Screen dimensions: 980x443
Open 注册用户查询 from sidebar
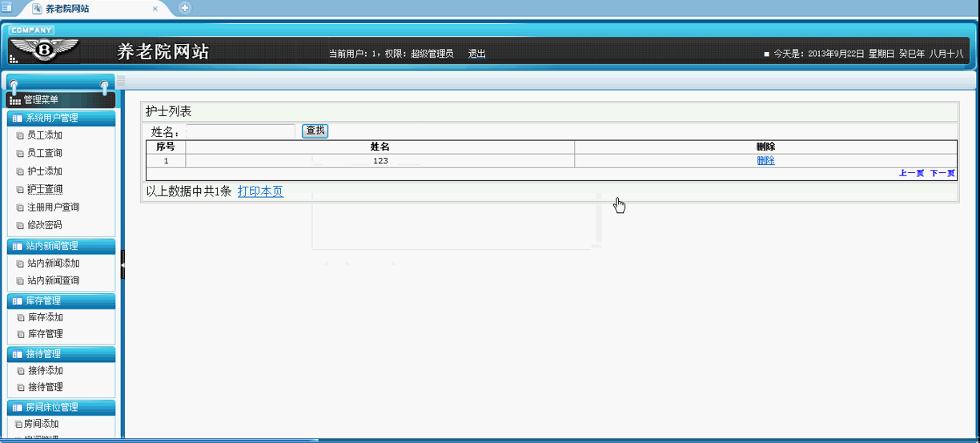click(54, 207)
